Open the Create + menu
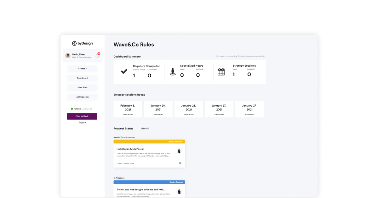Viewport: 378px width, 198px height. click(x=82, y=69)
